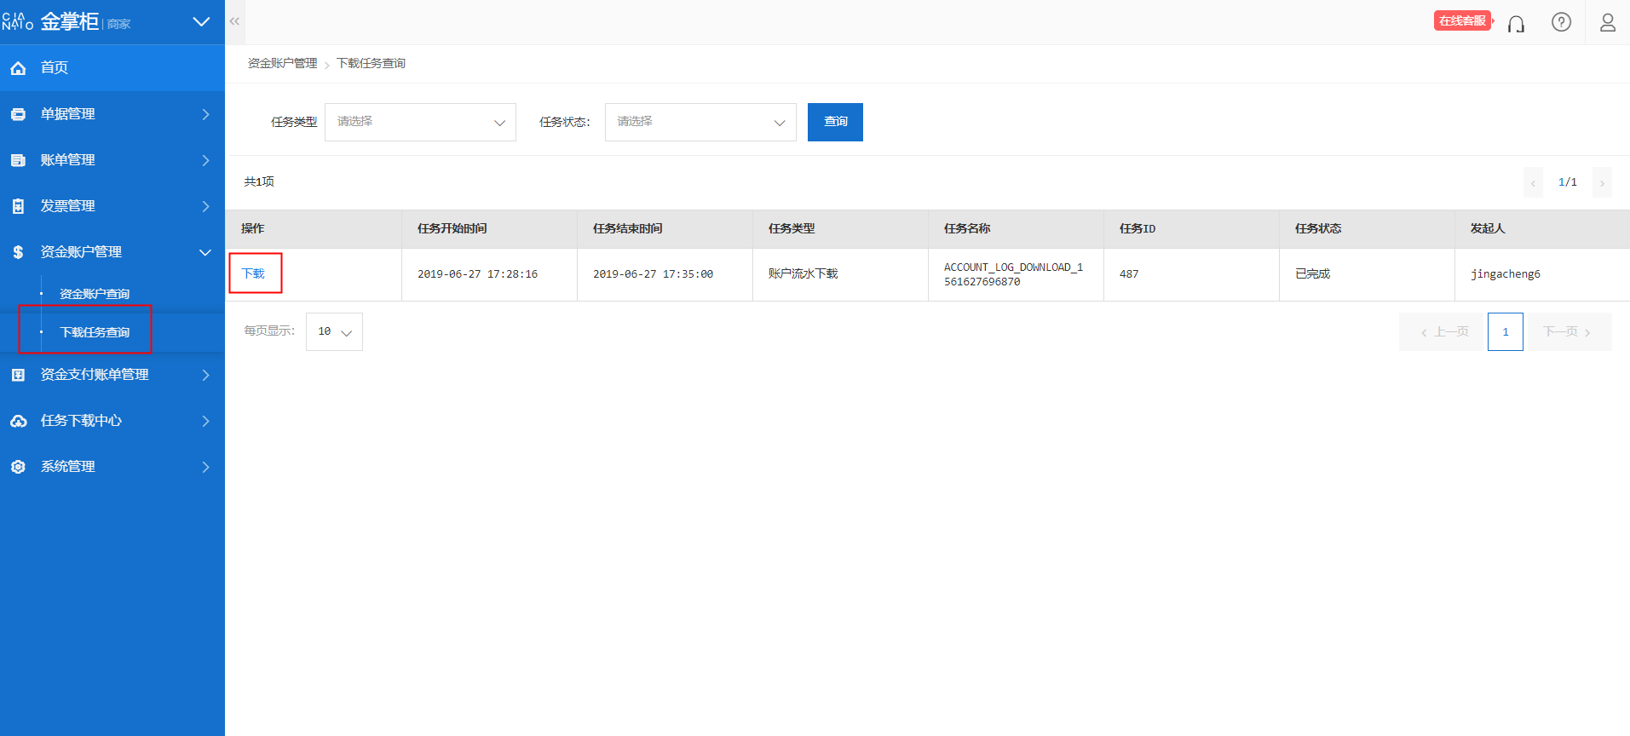
Task: Click the dollar icon of 资金账户管理
Action: point(18,252)
